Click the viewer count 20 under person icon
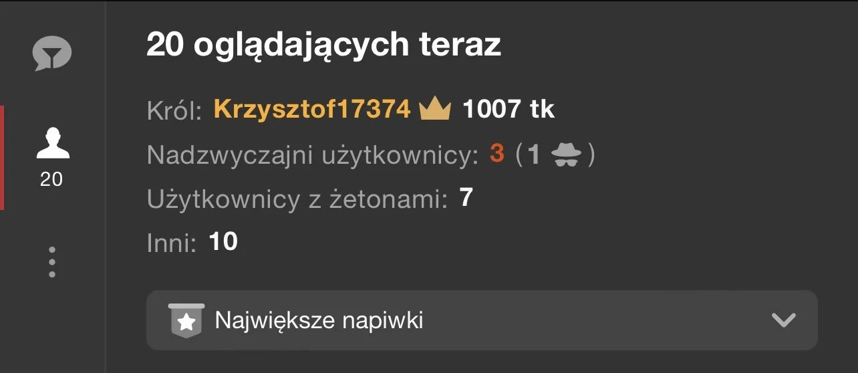This screenshot has width=858, height=373. click(x=51, y=179)
